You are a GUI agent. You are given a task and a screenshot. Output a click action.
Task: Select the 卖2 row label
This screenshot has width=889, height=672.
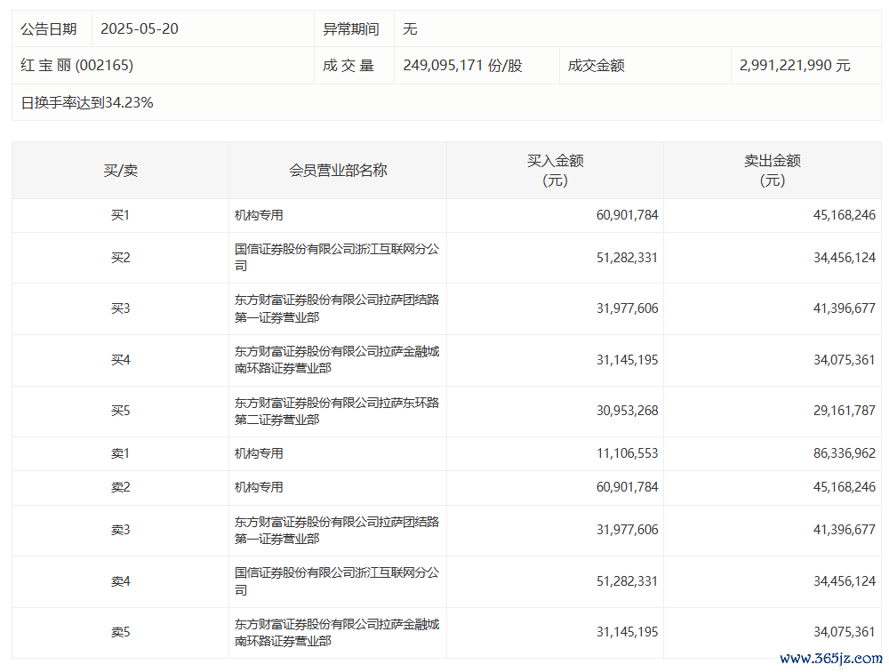(x=120, y=487)
